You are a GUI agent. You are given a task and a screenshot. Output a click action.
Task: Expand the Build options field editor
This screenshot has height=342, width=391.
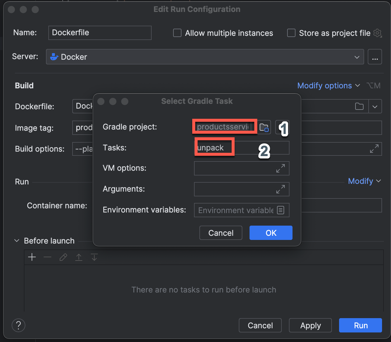pos(374,149)
